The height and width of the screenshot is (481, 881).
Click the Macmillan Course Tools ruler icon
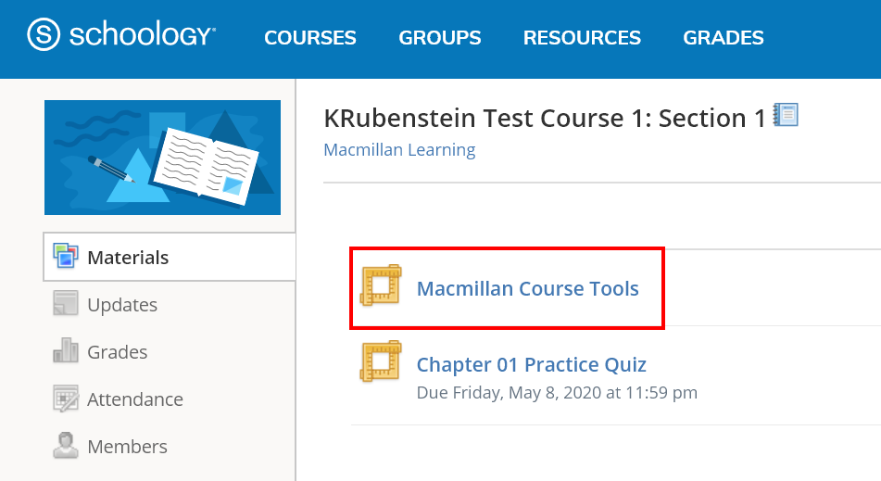coord(380,285)
